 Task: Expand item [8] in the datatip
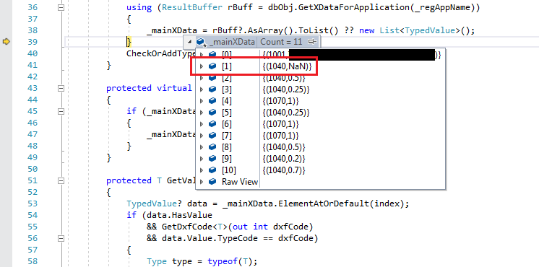[x=202, y=147]
